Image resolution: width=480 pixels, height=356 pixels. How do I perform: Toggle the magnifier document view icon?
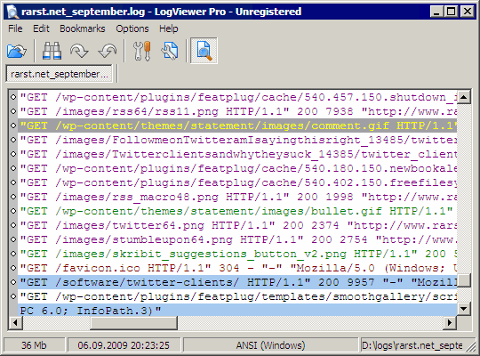pyautogui.click(x=204, y=51)
